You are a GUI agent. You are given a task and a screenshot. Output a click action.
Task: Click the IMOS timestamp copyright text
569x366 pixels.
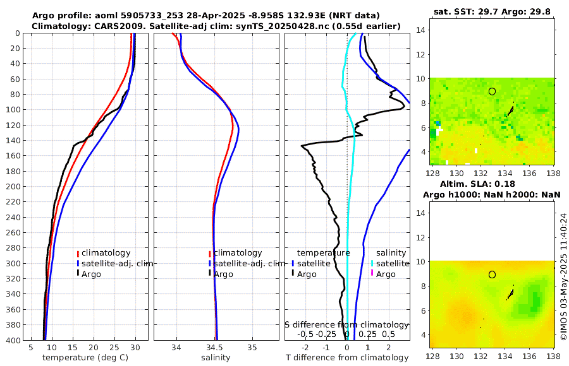click(x=563, y=276)
